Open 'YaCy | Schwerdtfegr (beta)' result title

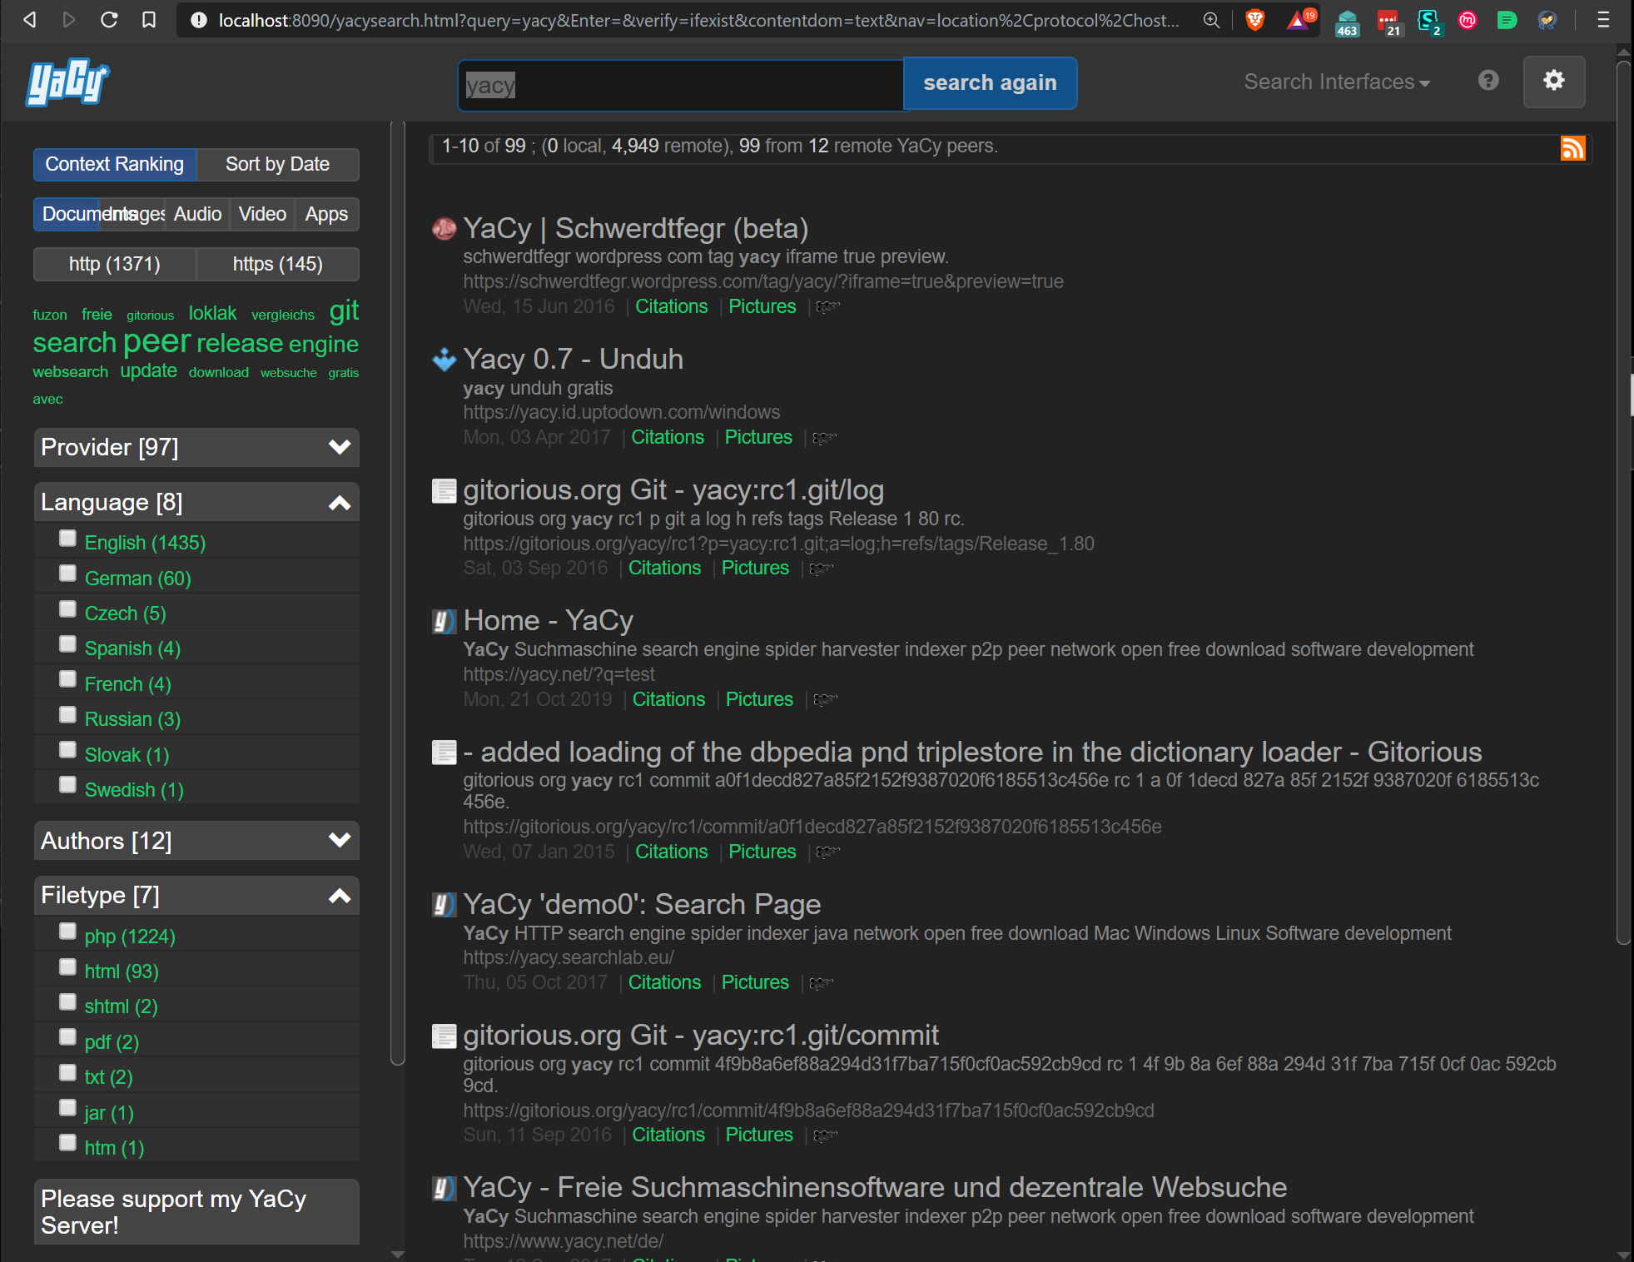tap(636, 228)
